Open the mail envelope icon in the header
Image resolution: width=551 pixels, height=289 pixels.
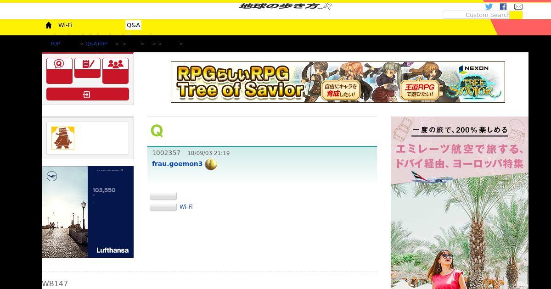tap(518, 6)
